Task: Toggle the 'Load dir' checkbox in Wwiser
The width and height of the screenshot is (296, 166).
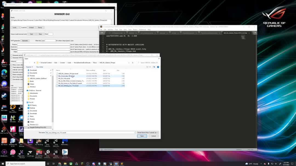Action: click(20, 28)
